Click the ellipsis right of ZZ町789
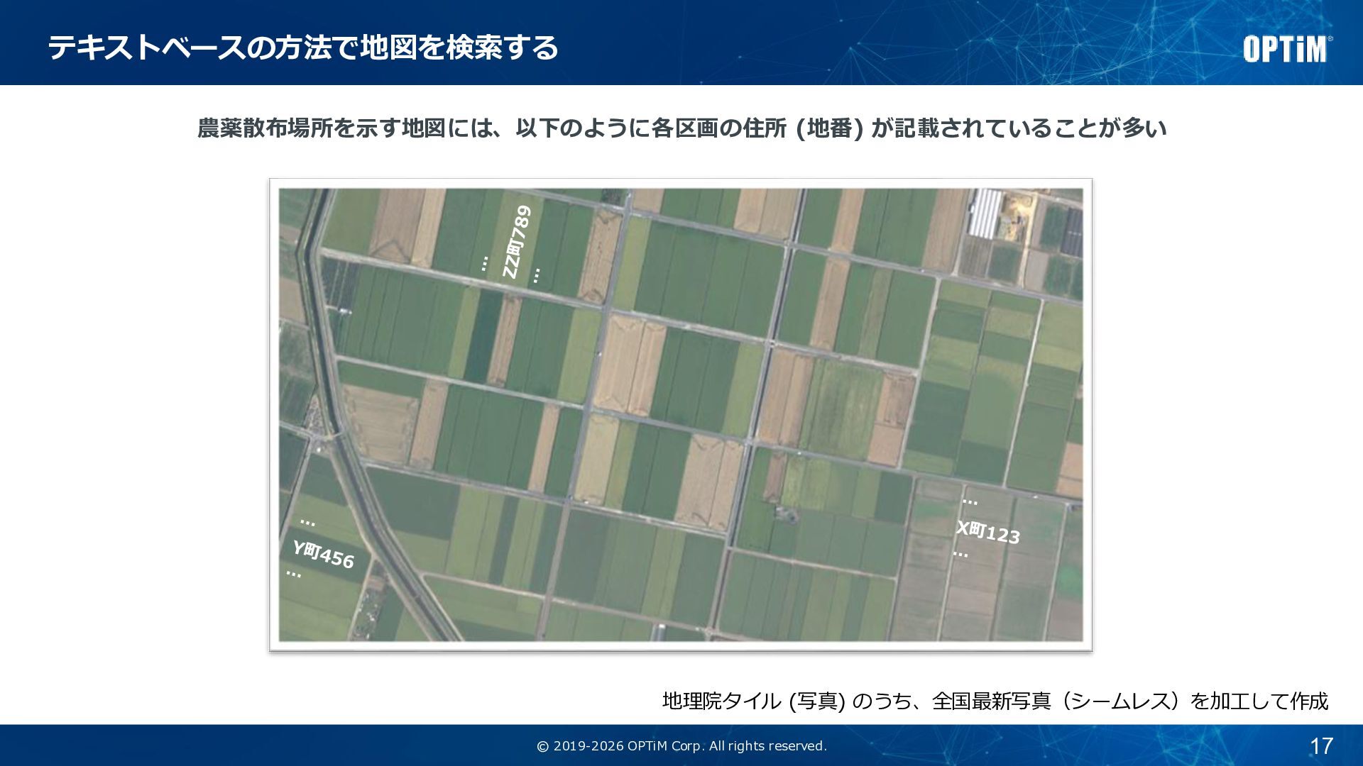1363x766 pixels. (x=537, y=274)
